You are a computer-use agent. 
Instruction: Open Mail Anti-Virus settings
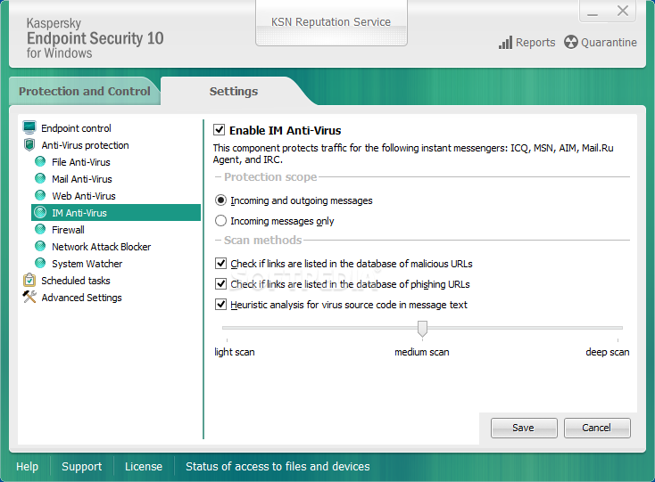click(x=82, y=179)
